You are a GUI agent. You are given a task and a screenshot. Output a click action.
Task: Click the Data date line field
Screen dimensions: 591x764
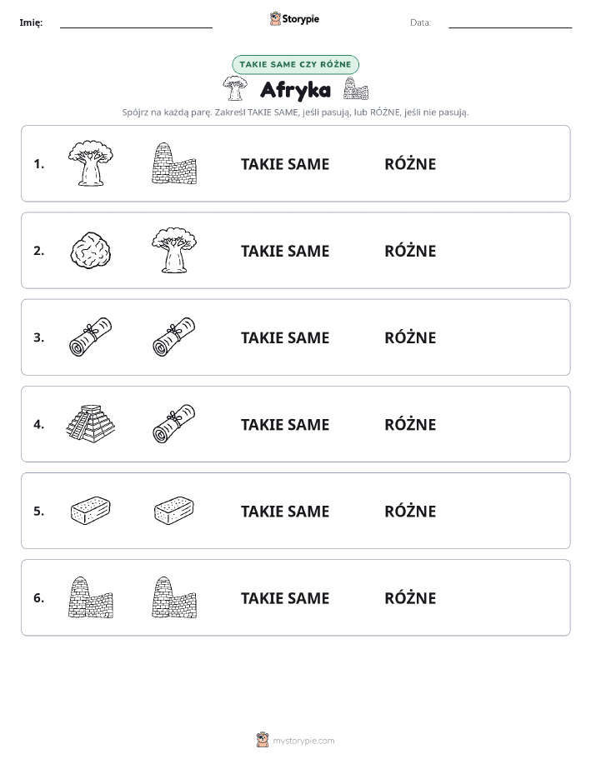[x=510, y=24]
